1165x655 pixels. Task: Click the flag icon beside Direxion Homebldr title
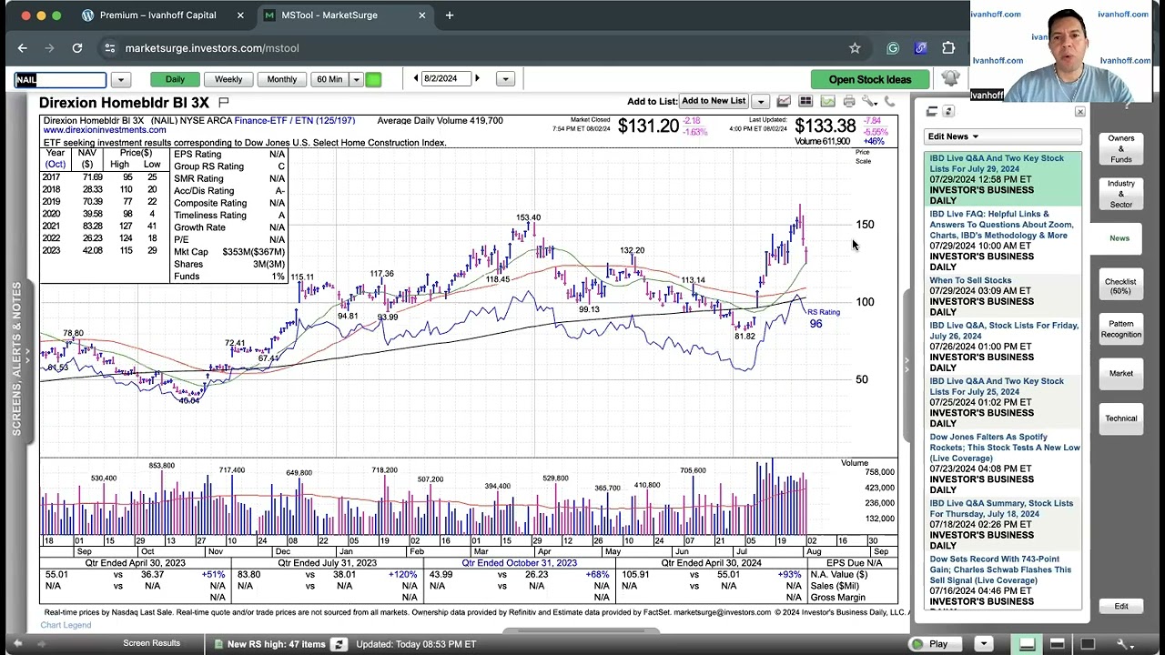223,102
